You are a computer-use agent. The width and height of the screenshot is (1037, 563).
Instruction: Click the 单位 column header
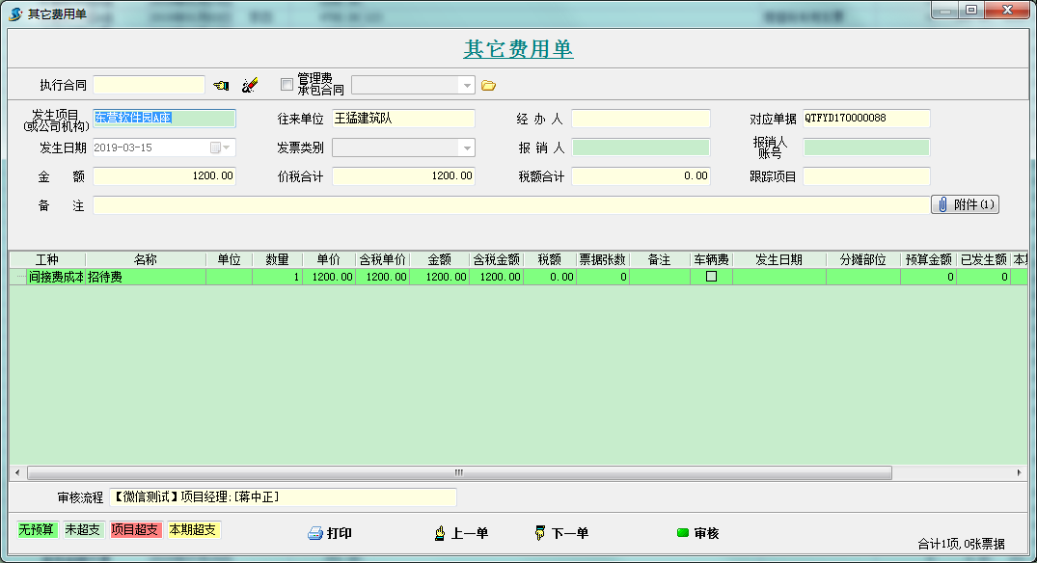click(229, 259)
